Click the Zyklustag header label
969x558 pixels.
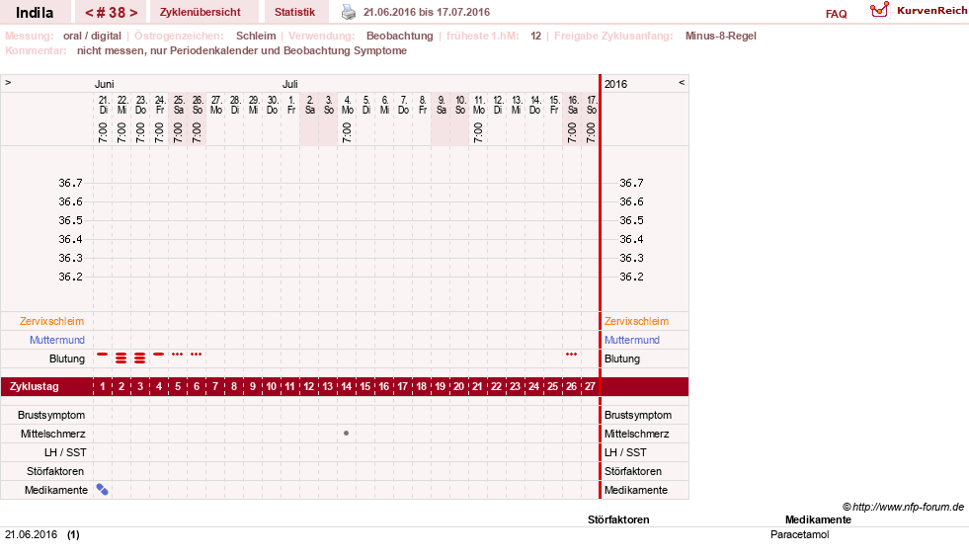(x=35, y=386)
